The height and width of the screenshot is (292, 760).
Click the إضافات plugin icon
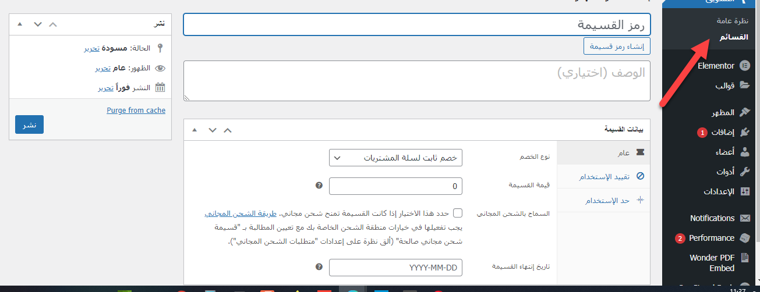click(744, 132)
